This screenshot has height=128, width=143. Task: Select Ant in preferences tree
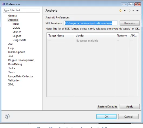[11, 44]
